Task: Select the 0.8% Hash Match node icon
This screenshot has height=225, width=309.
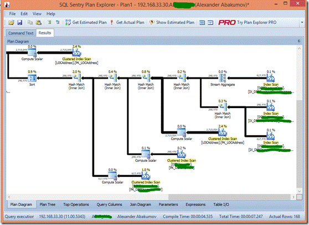Action: (146, 78)
